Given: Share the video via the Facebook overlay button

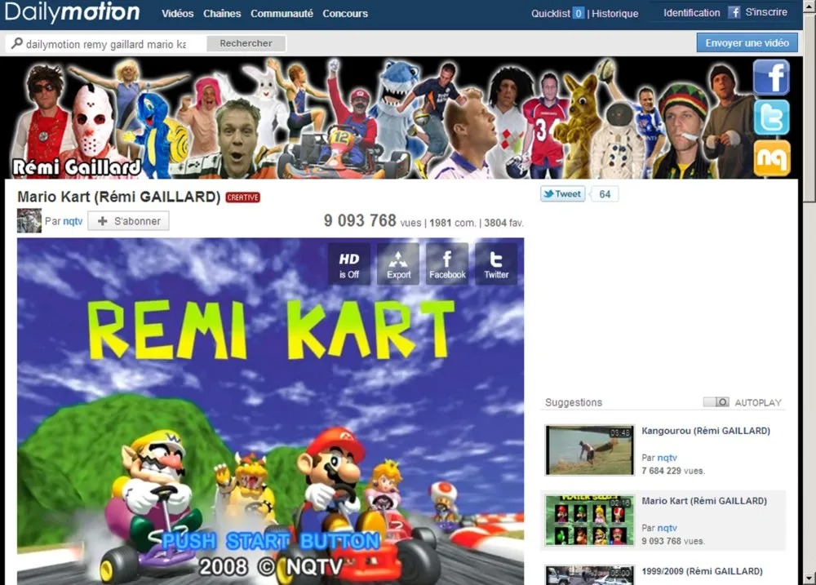Looking at the screenshot, I should coord(447,264).
